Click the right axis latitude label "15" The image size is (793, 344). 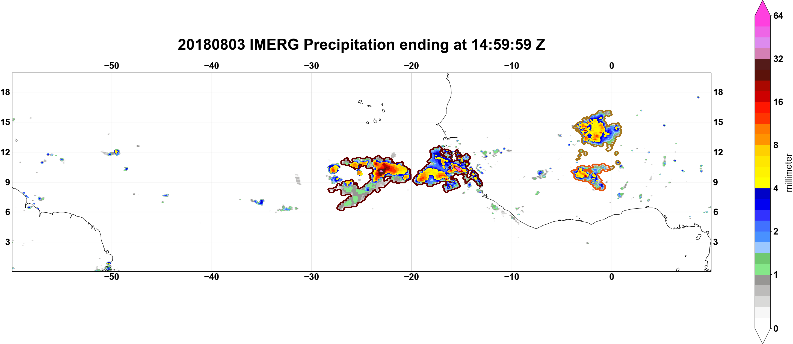click(x=718, y=122)
